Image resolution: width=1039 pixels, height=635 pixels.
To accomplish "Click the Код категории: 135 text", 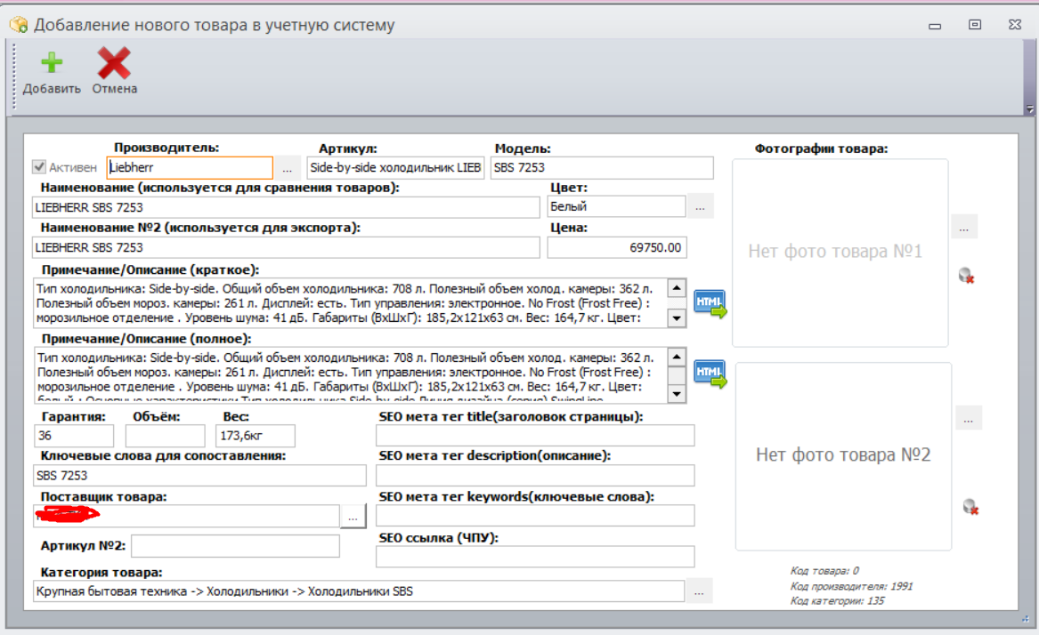I will [837, 600].
